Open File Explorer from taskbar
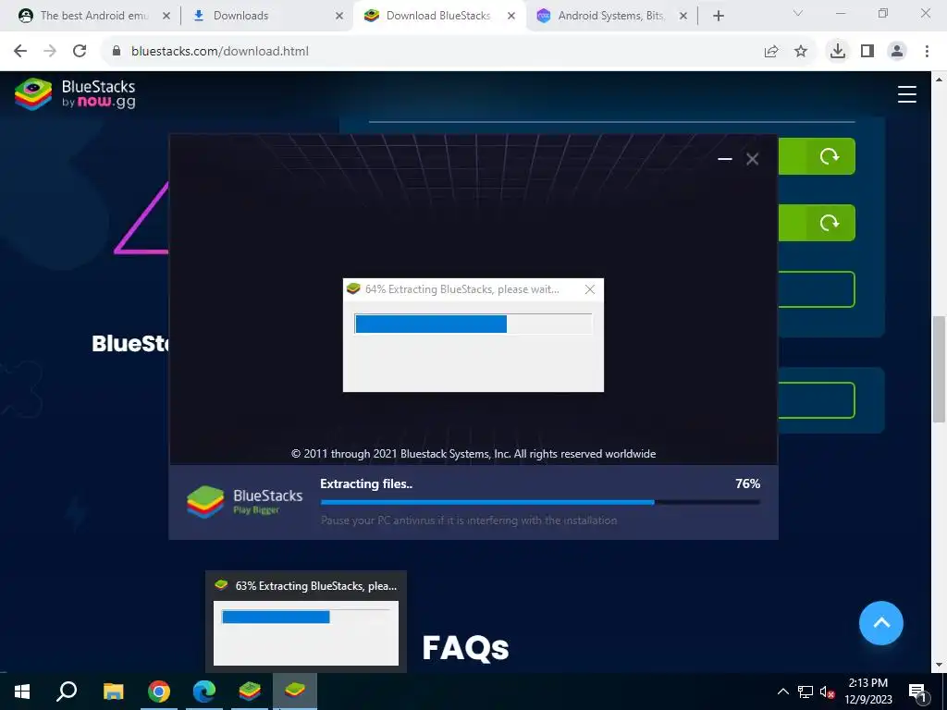The height and width of the screenshot is (710, 947). (113, 692)
